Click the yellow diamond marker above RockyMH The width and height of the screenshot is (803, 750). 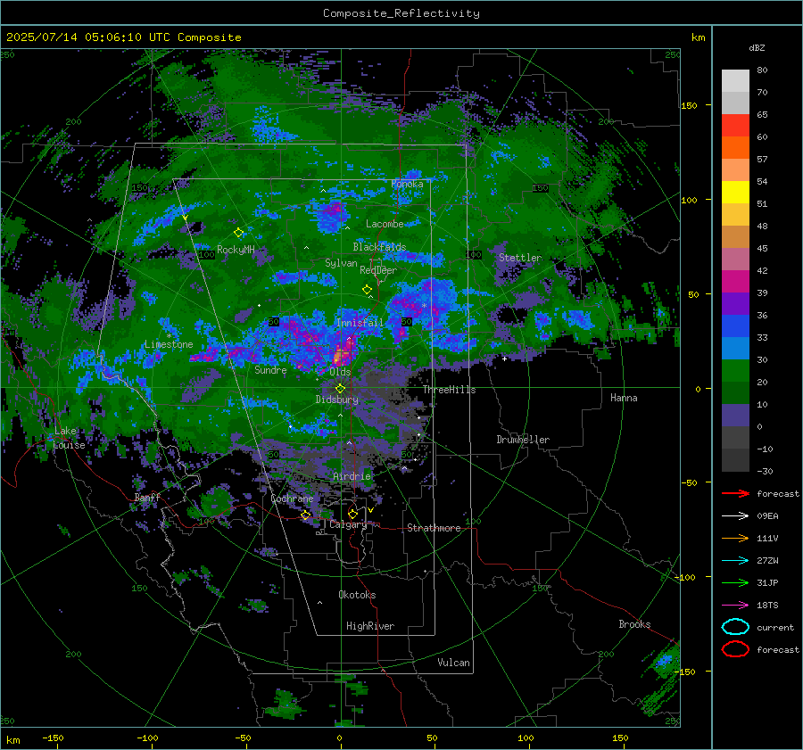pyautogui.click(x=238, y=233)
